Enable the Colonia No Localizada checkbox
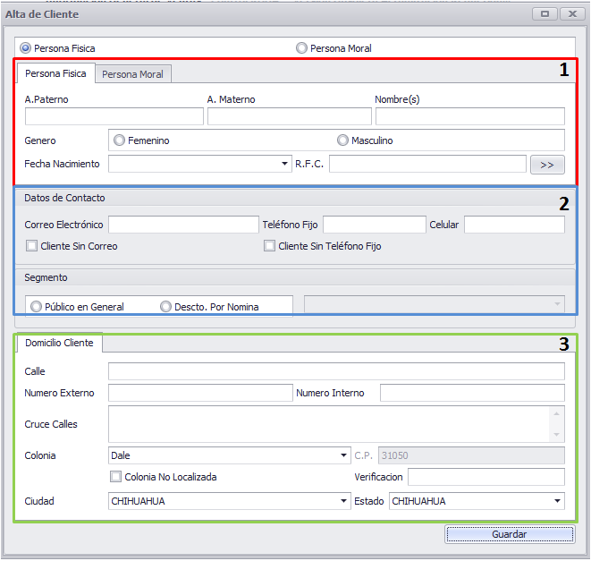The width and height of the screenshot is (591, 561). point(115,477)
